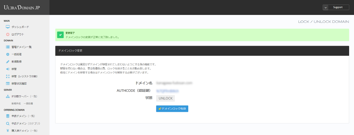Click the UNLOCK status badge
The image size is (354, 135).
(165, 98)
